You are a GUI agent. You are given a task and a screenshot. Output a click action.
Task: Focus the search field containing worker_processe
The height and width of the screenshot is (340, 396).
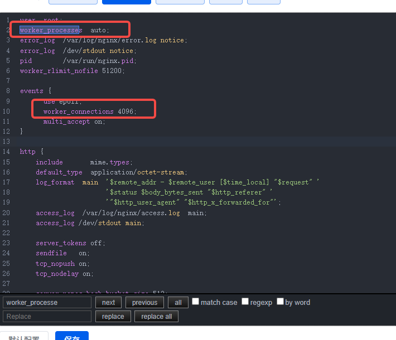pos(47,303)
